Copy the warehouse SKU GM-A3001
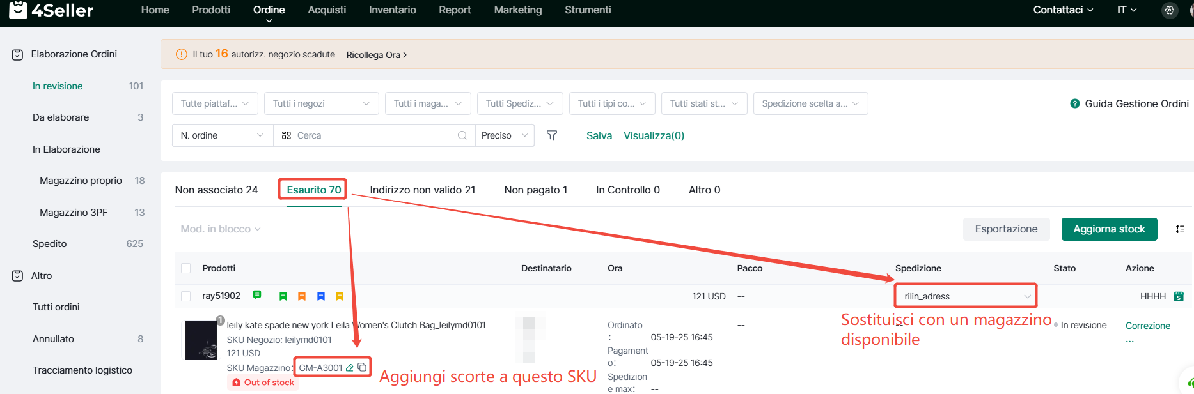Screen dimensions: 1194x394 (x=362, y=367)
